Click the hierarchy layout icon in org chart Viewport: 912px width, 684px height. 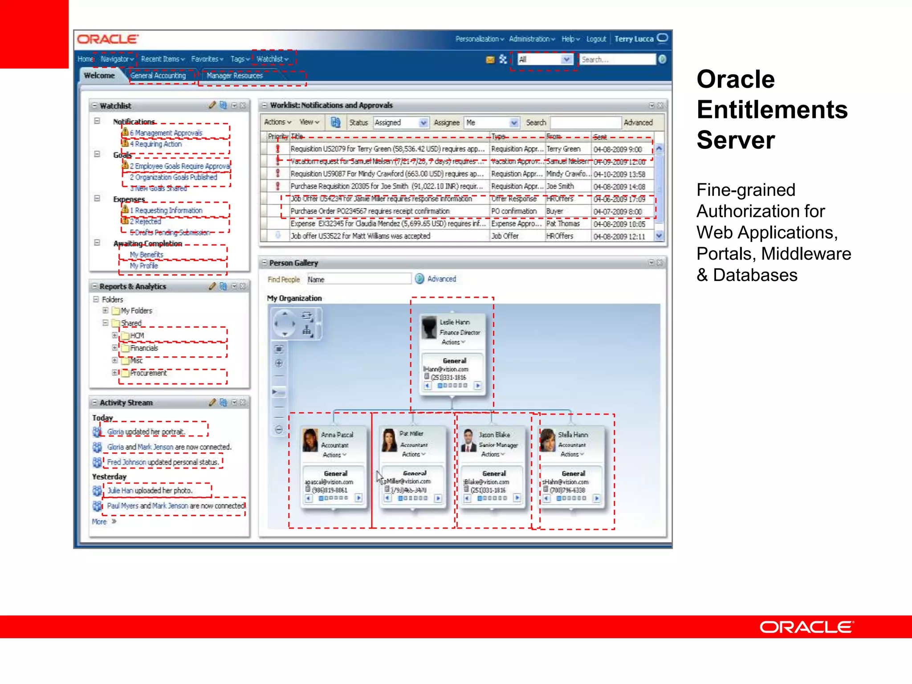(307, 331)
